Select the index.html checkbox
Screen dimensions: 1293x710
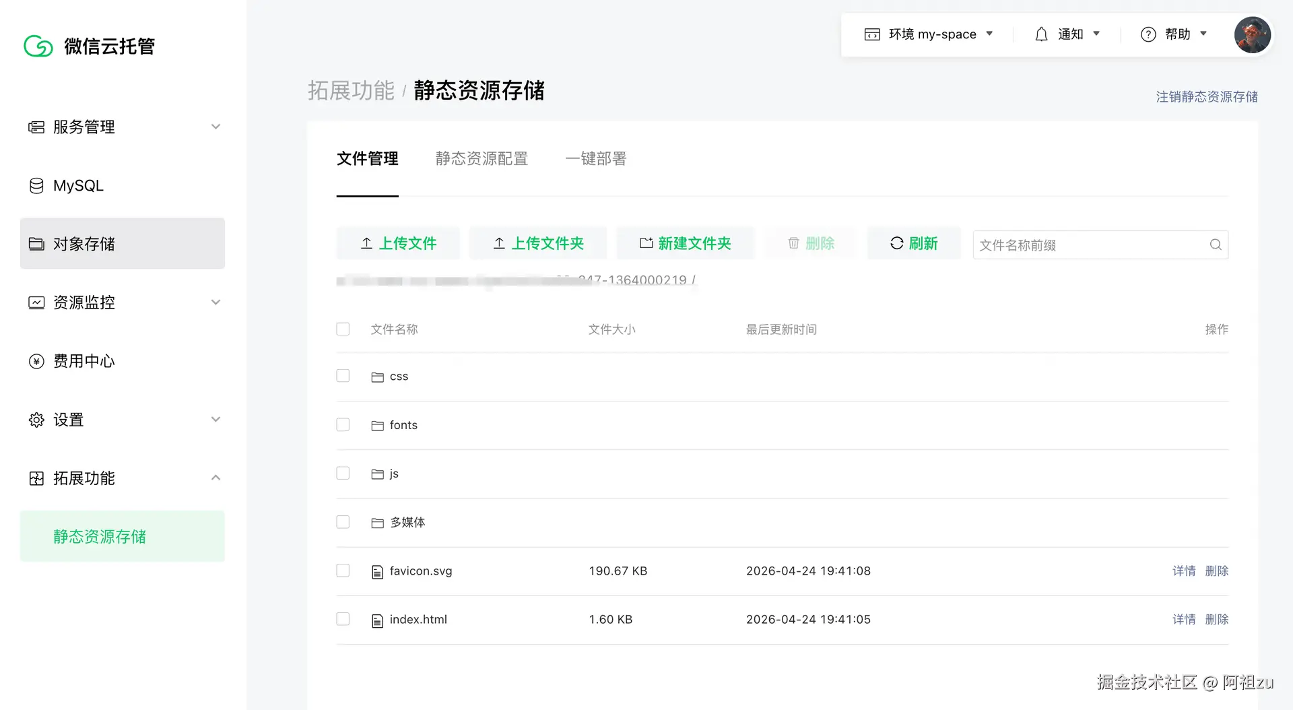pyautogui.click(x=343, y=618)
